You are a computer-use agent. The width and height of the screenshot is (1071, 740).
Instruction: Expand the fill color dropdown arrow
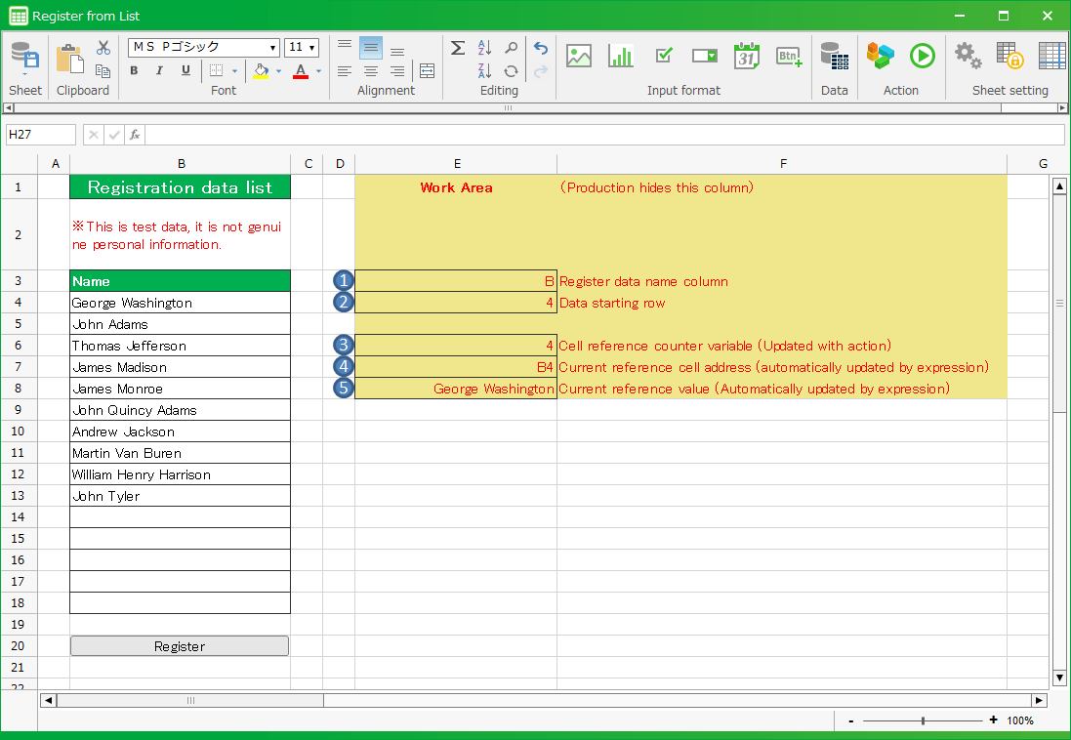(278, 71)
